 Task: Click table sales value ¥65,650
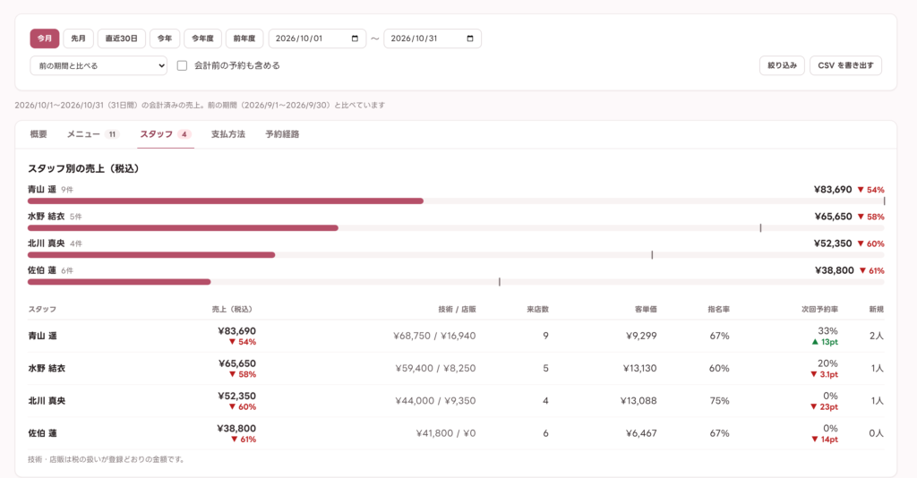tap(236, 363)
